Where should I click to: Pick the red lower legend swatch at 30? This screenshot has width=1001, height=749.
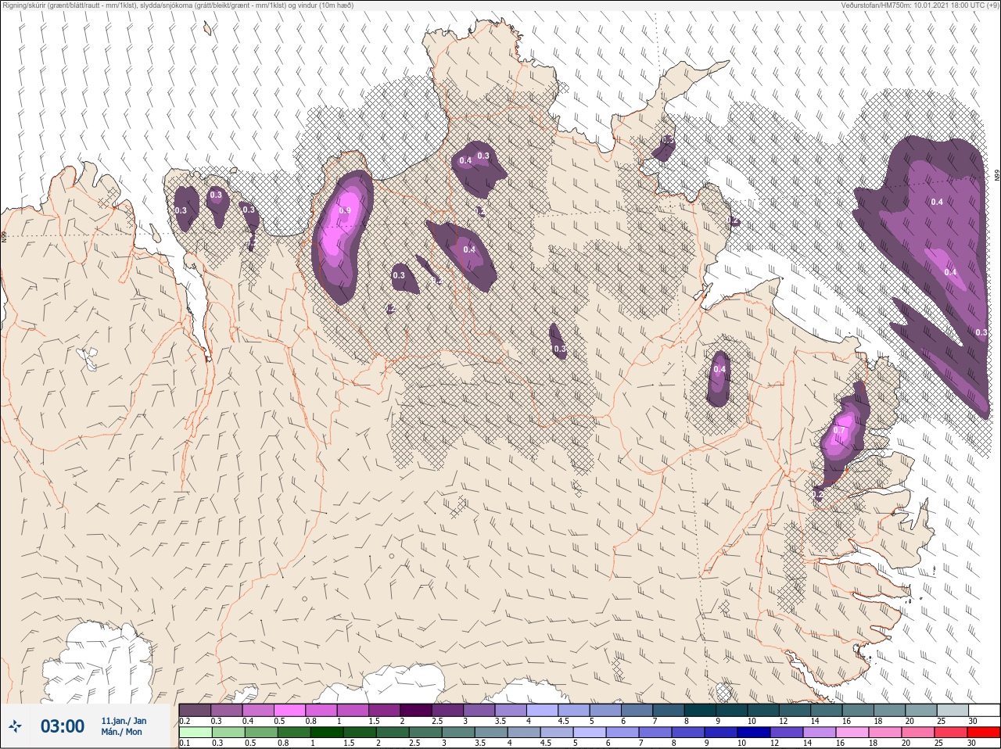coord(984,732)
